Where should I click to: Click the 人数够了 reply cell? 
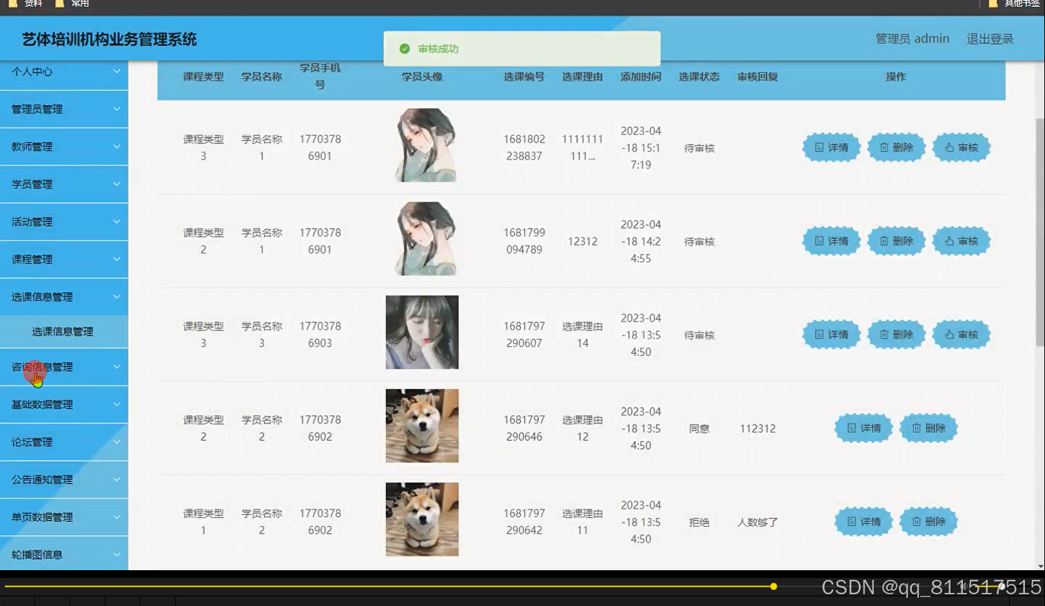(x=758, y=522)
